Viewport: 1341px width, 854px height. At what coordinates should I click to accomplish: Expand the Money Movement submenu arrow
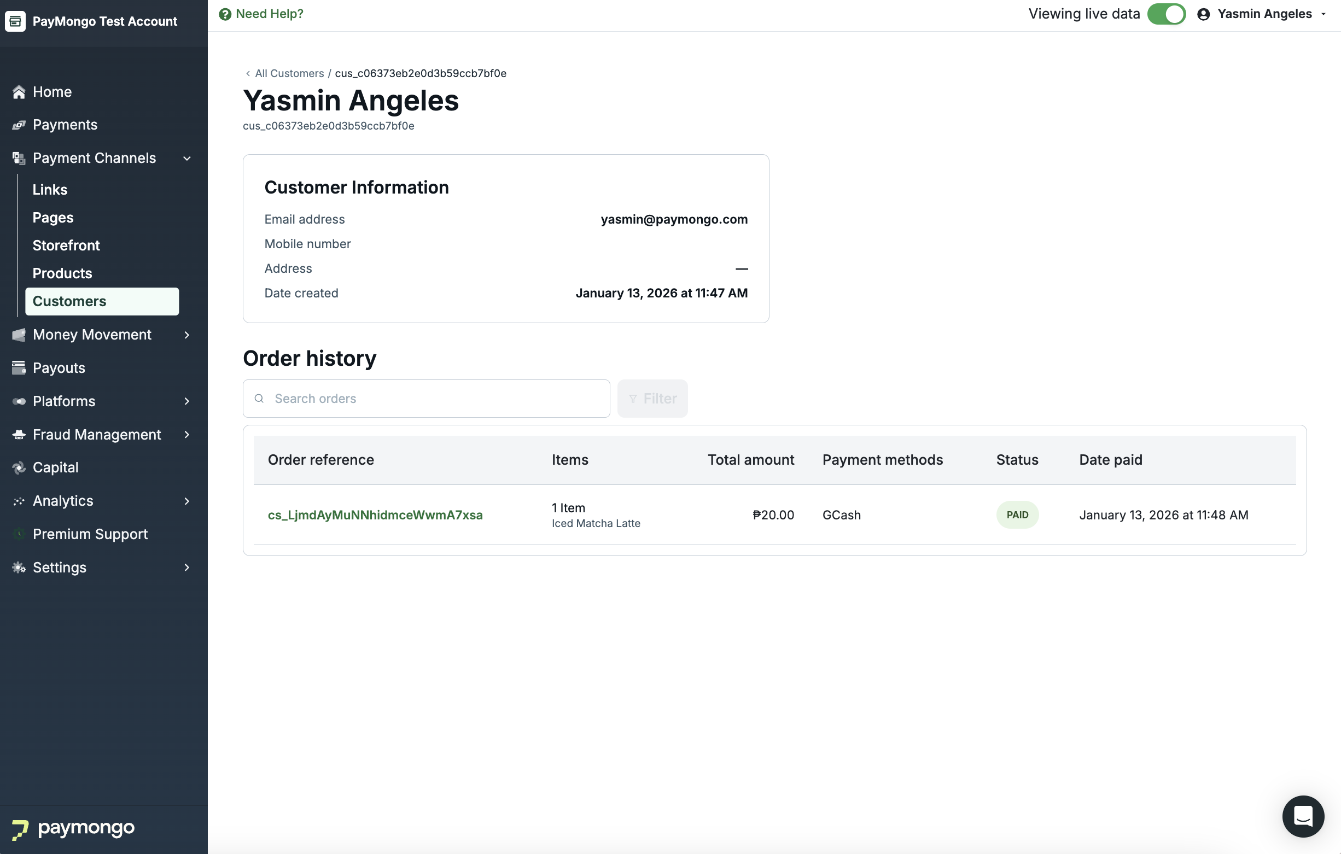[x=187, y=335]
